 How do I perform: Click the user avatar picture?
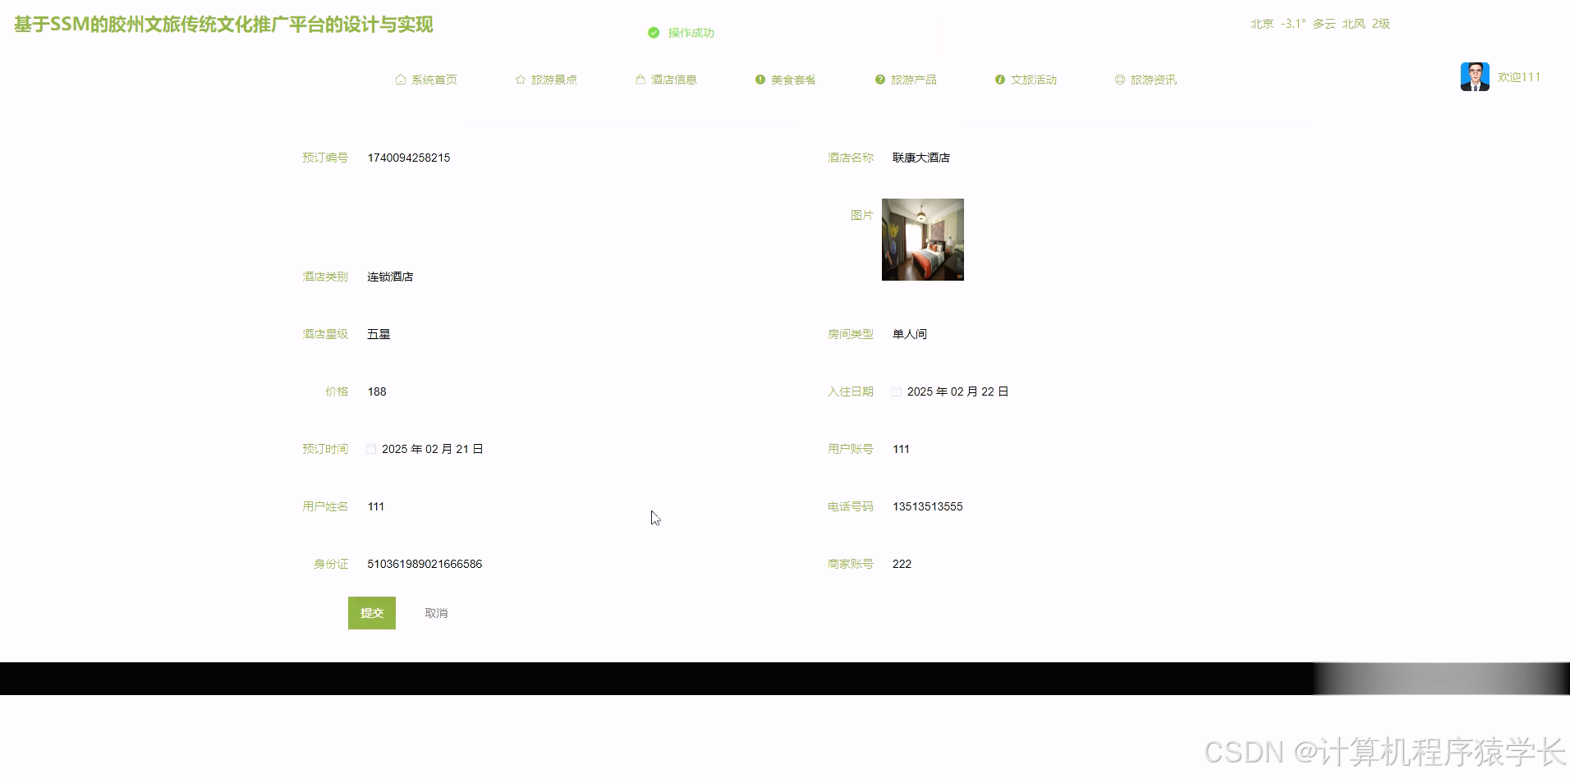click(1475, 76)
